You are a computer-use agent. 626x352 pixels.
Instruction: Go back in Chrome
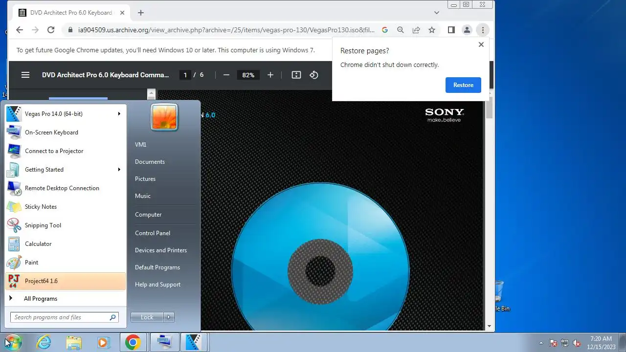(x=20, y=30)
